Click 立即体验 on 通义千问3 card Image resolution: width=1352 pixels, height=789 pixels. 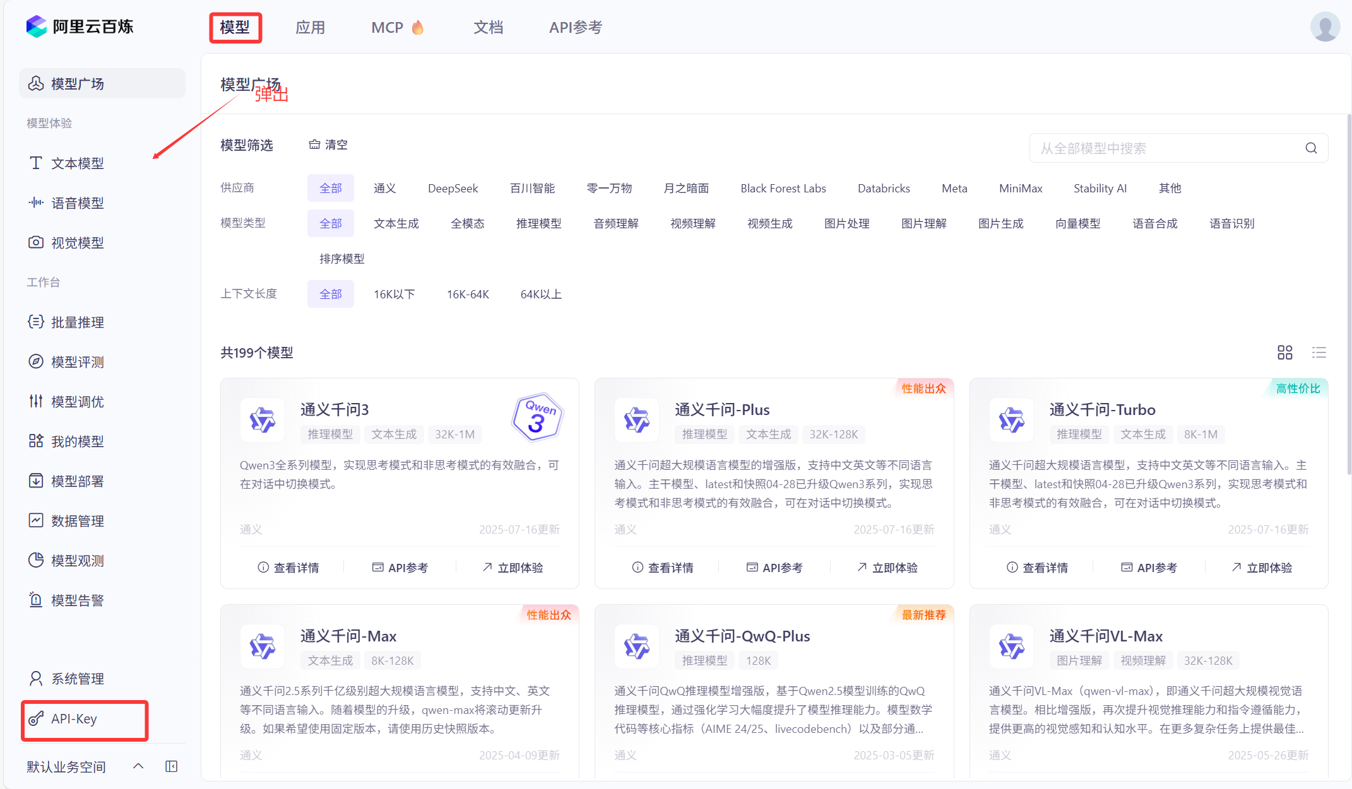(513, 568)
